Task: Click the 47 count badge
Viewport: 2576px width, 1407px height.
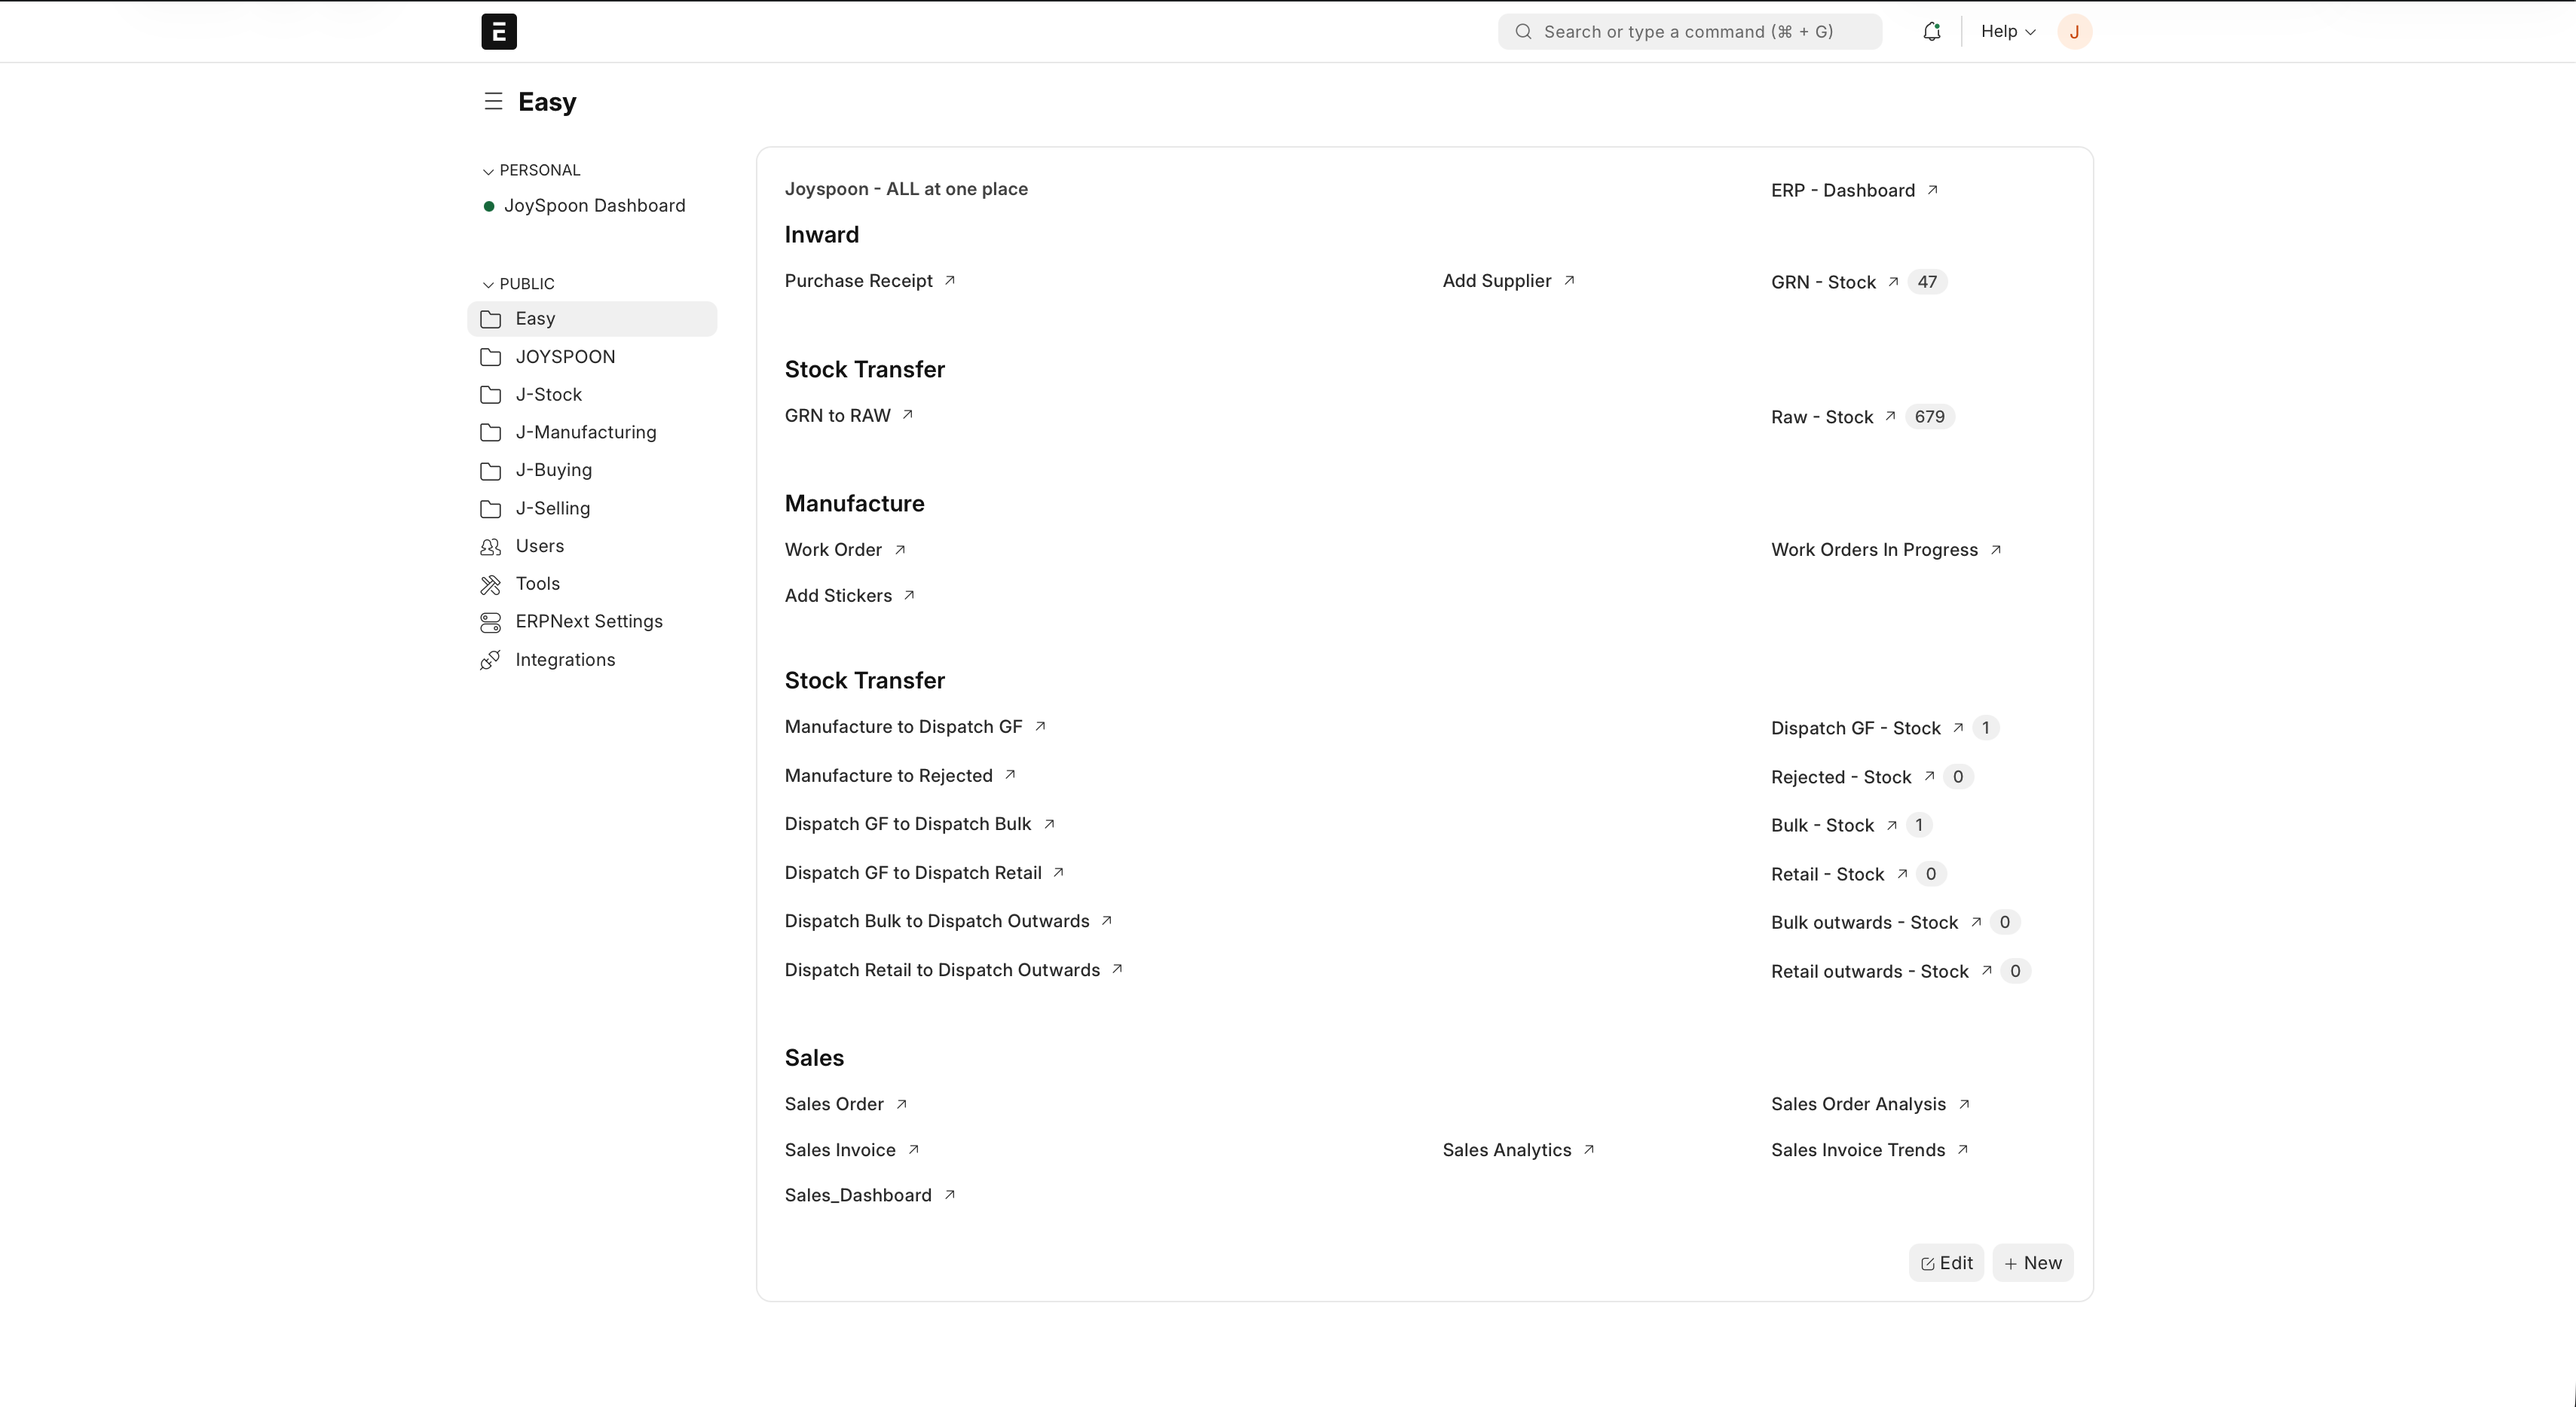Action: (1927, 282)
